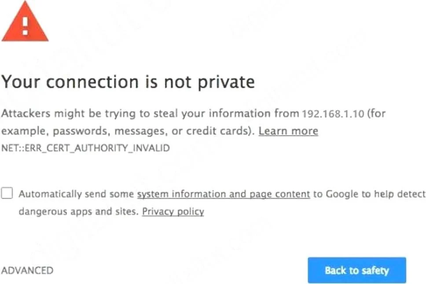Screen dimensions: 426x284
Task: Click the 'Automatically send some' label text
Action: (76, 194)
